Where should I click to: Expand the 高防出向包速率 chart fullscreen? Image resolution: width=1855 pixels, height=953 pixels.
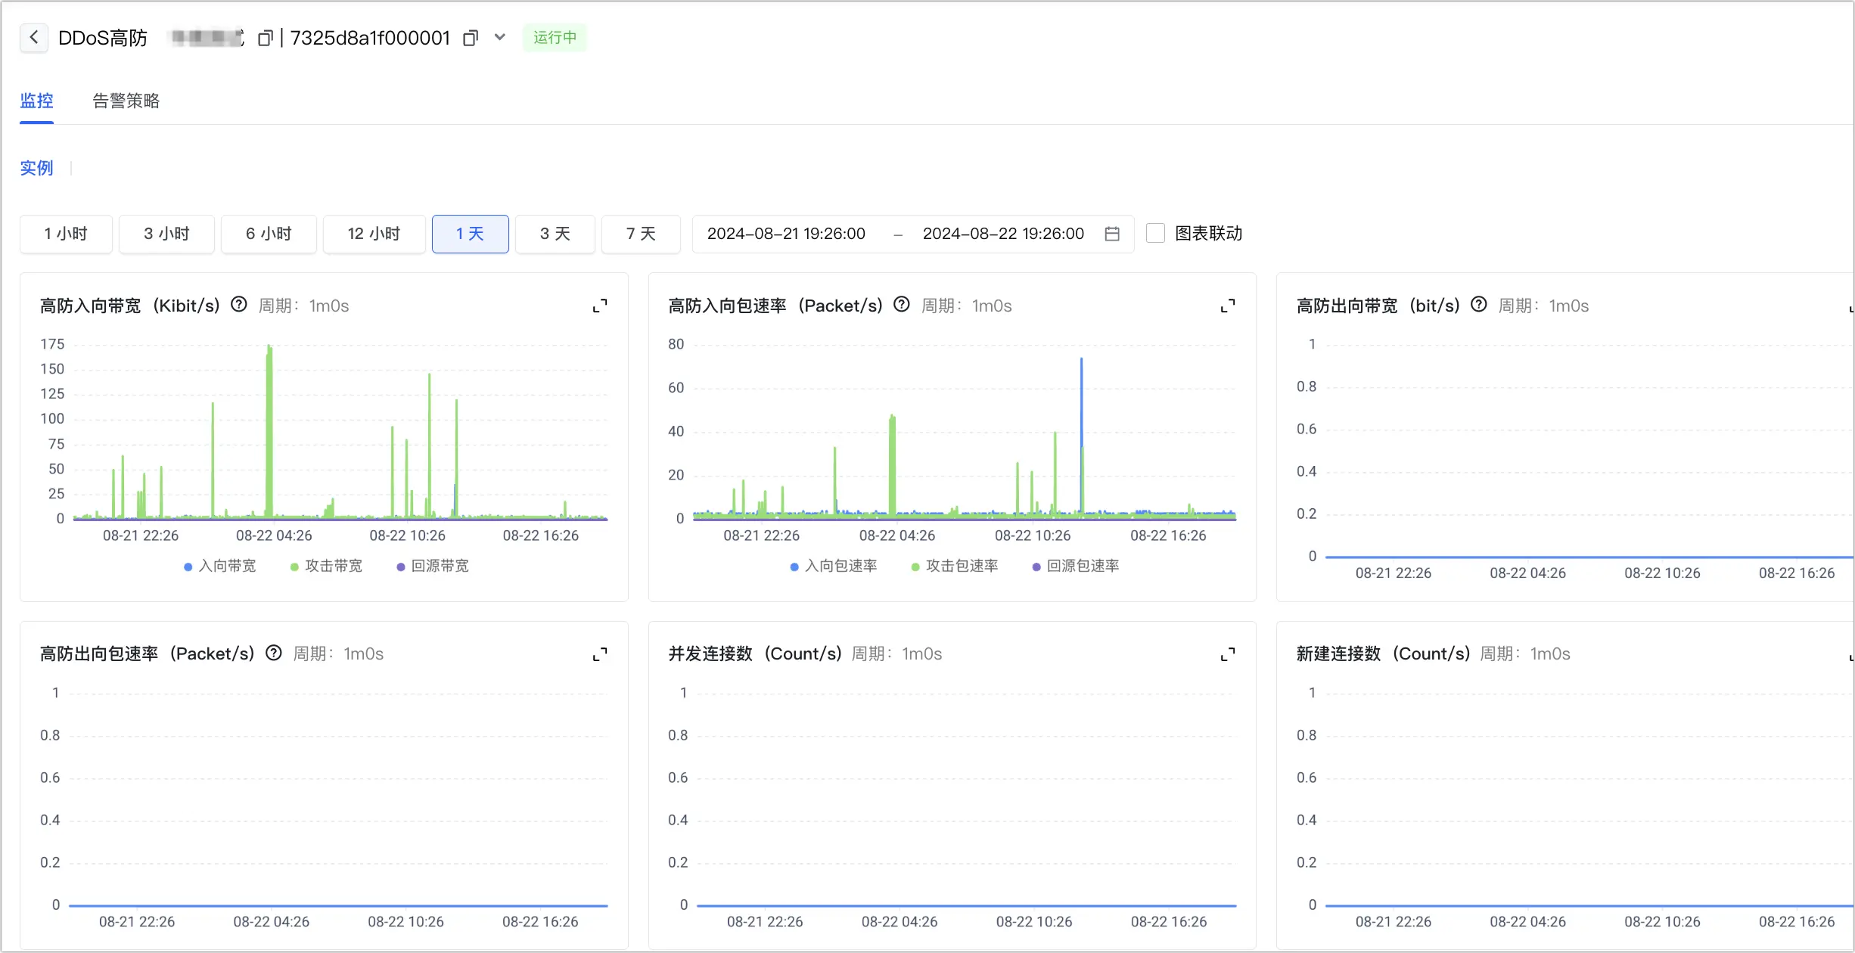click(x=600, y=654)
